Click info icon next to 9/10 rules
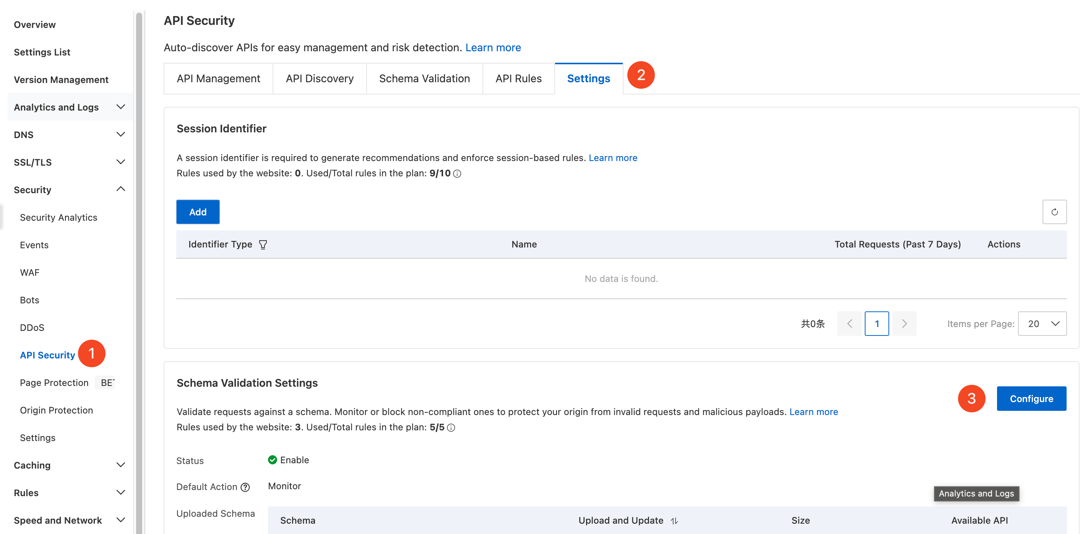1088x534 pixels. pyautogui.click(x=457, y=174)
